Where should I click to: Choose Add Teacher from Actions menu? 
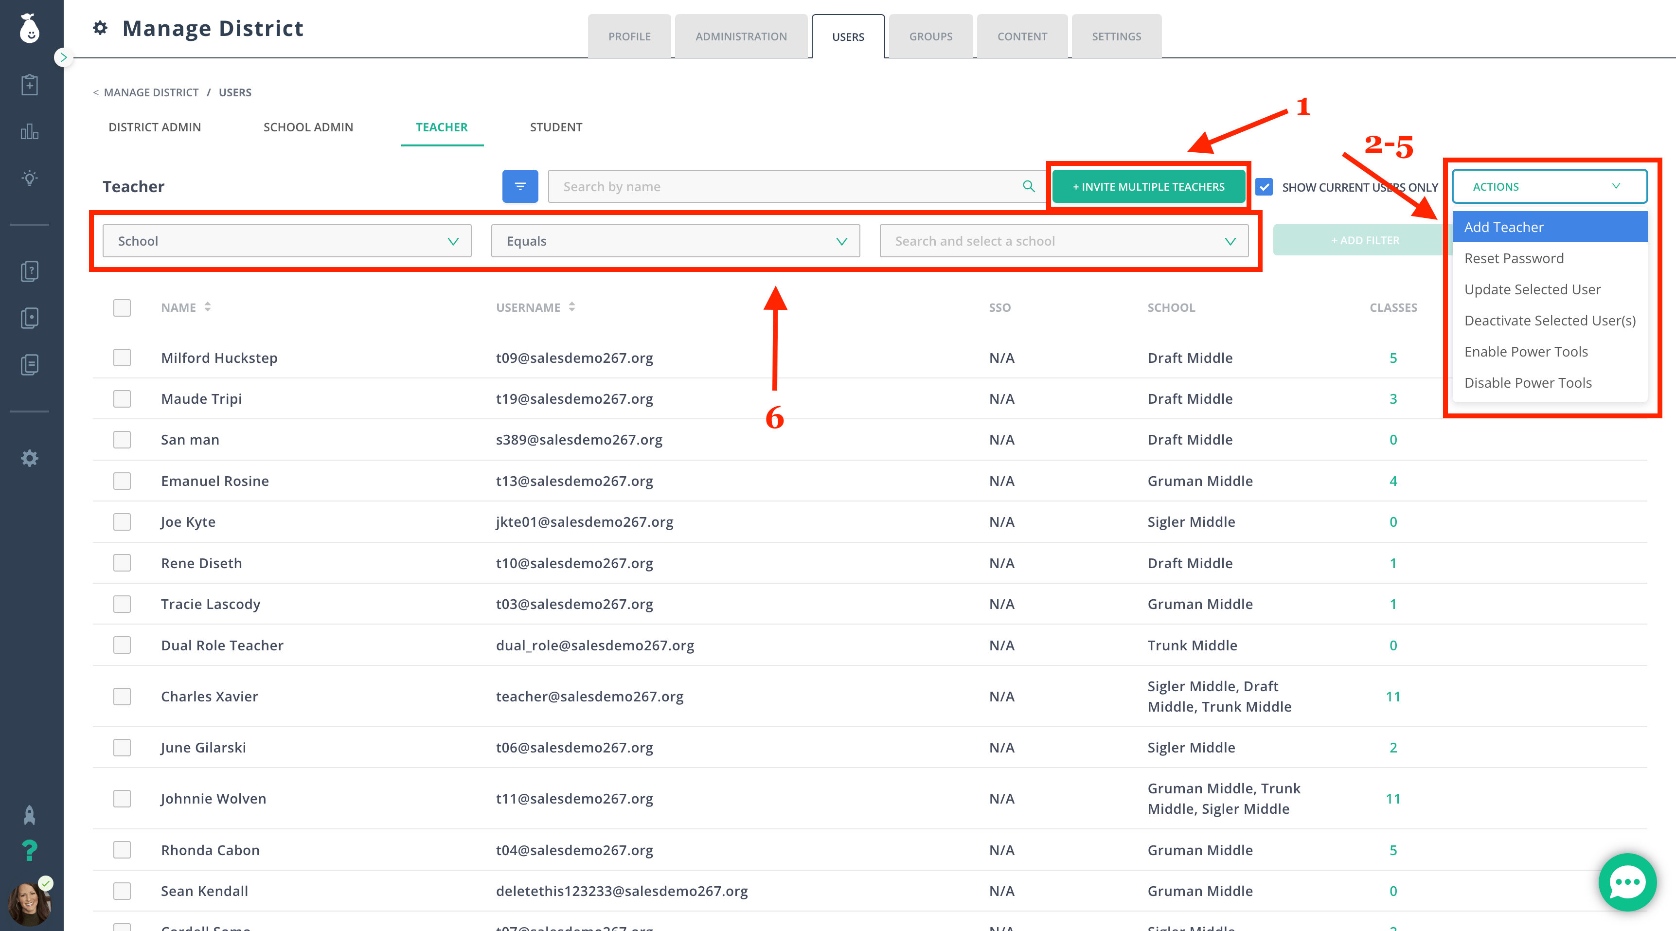[1550, 227]
